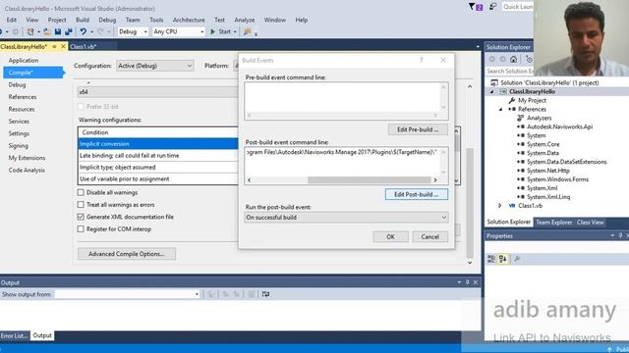Viewport: 629px width, 353px height.
Task: Enable Register for COM interop
Action: 81,229
